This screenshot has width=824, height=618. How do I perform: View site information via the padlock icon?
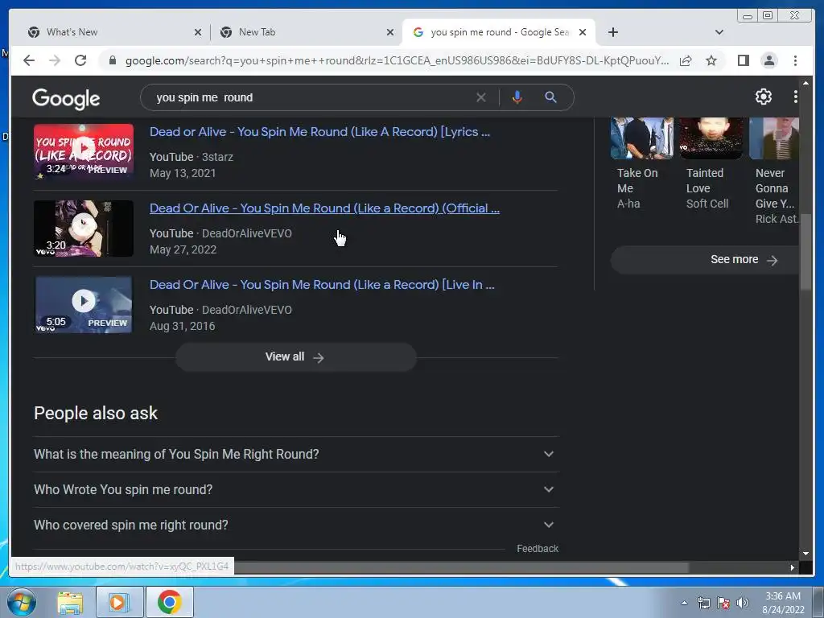(112, 60)
